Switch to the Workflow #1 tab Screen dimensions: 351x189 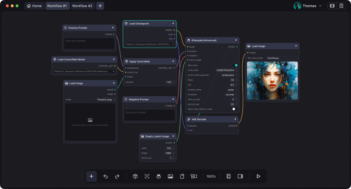[x=57, y=6]
